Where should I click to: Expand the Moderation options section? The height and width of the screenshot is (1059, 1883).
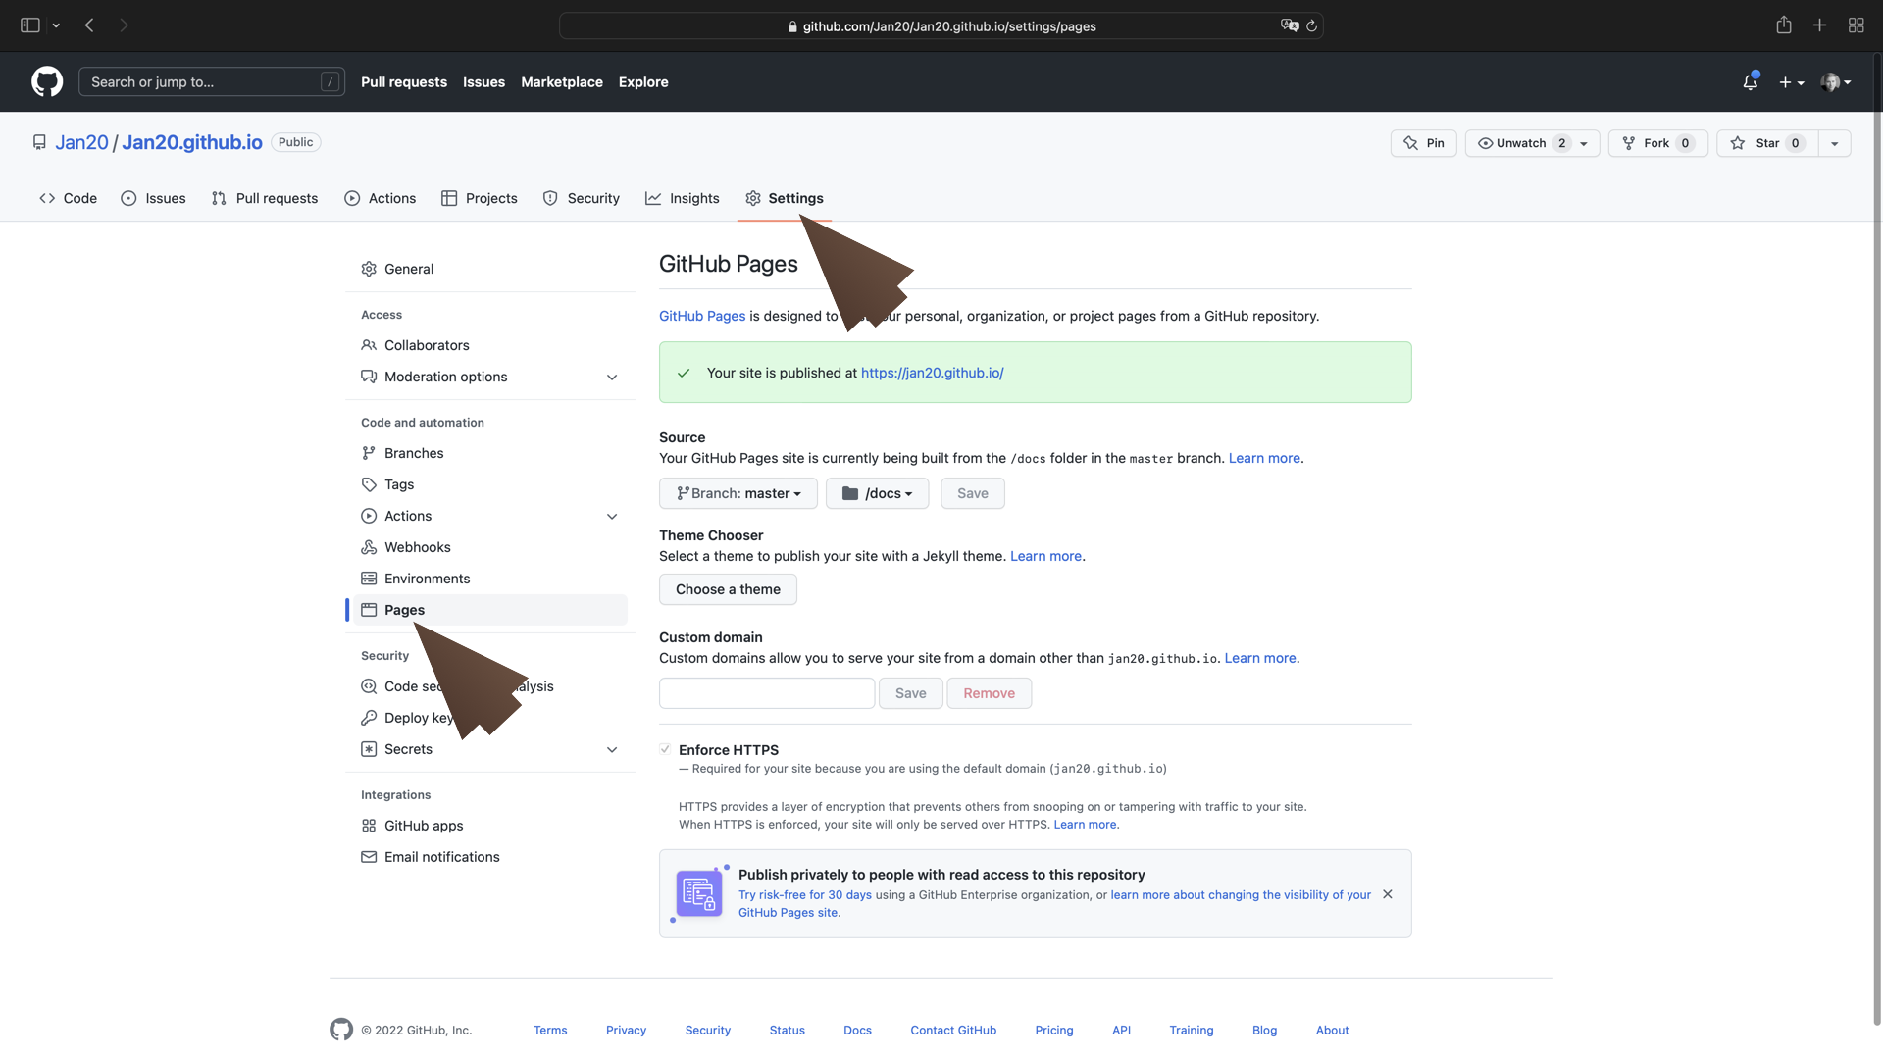pos(611,377)
